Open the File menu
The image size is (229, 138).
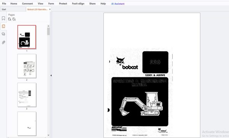coord(4,3)
